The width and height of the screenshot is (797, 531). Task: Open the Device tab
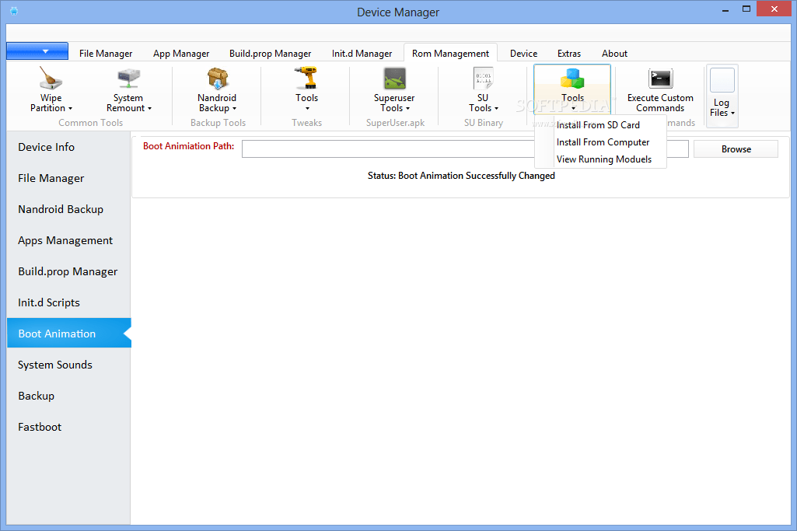point(523,53)
